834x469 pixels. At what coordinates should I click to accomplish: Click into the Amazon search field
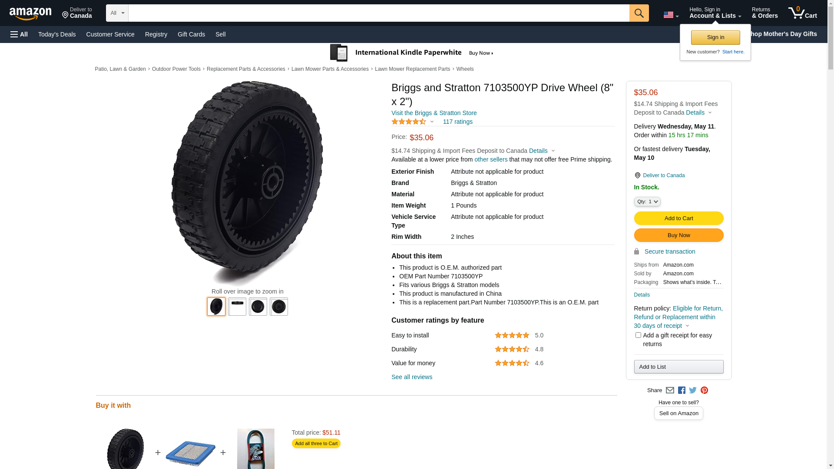[x=378, y=13]
